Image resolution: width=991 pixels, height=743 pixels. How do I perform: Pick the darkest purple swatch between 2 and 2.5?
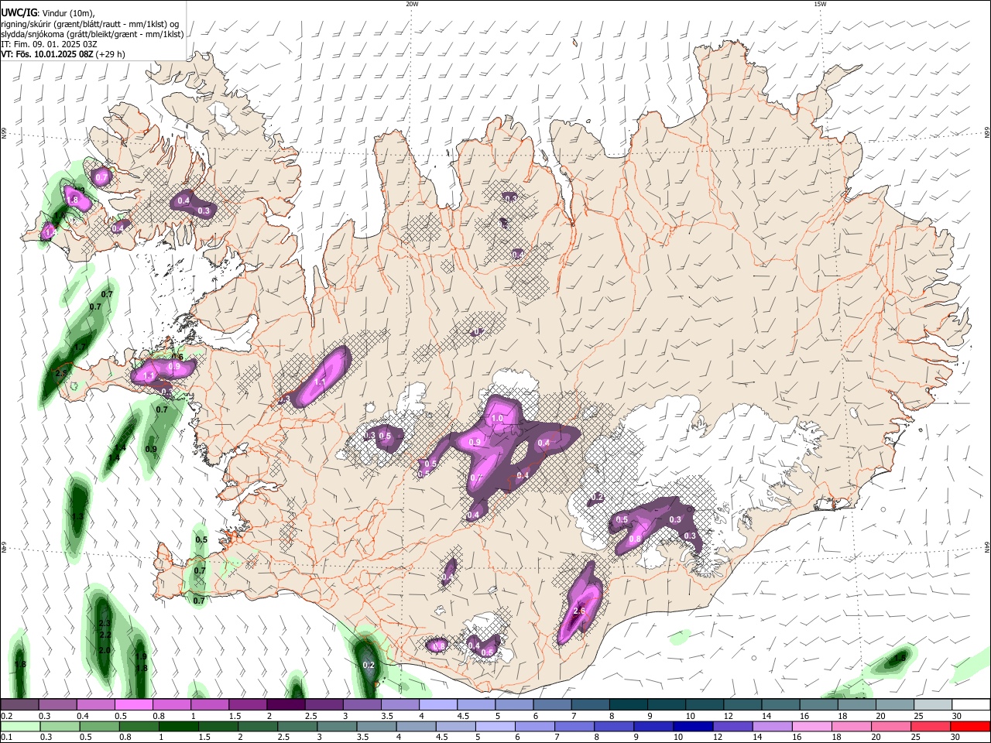point(286,704)
